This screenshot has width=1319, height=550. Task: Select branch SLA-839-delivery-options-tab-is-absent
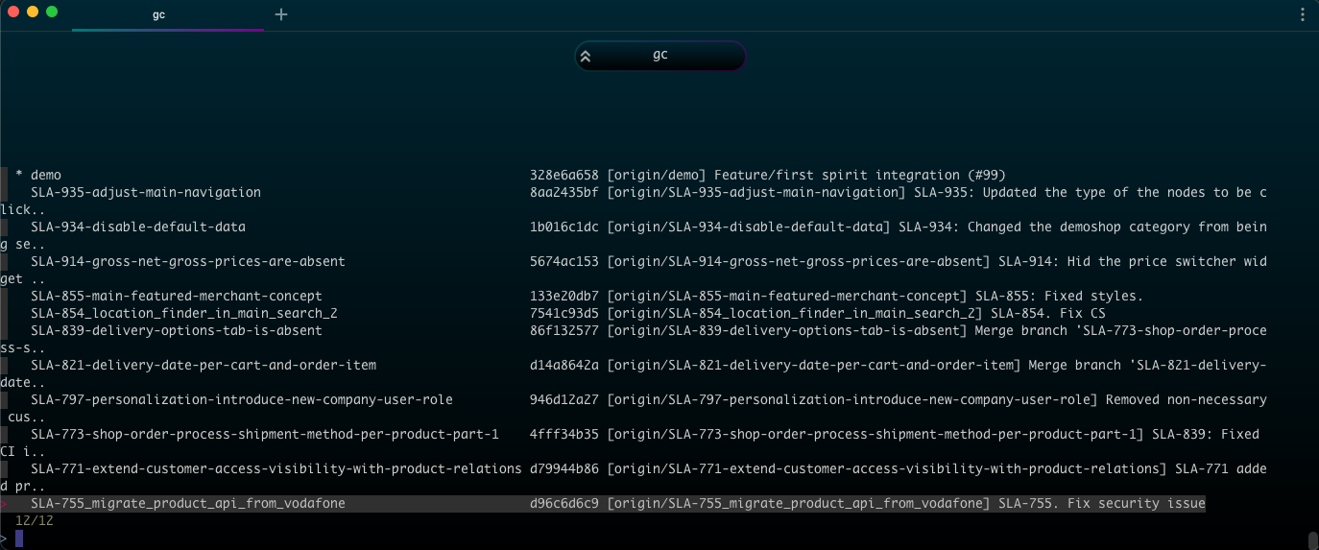[x=177, y=331]
